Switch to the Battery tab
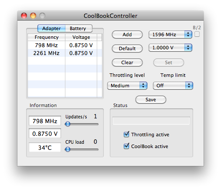 pyautogui.click(x=78, y=28)
